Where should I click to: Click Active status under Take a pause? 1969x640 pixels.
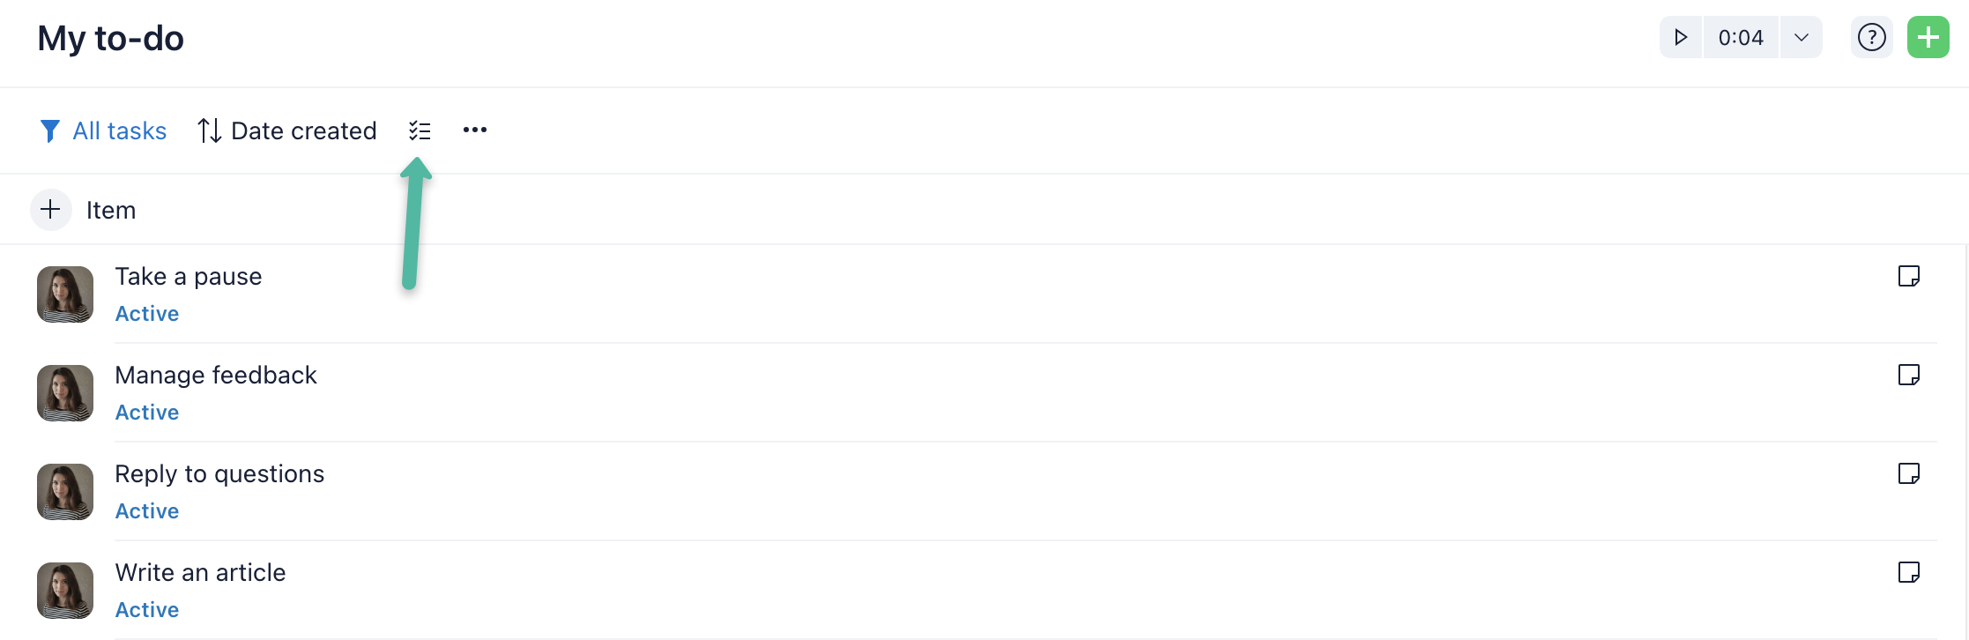click(x=147, y=314)
